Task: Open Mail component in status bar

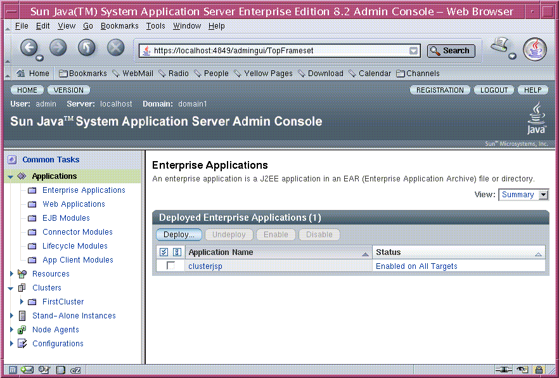Action: click(27, 370)
